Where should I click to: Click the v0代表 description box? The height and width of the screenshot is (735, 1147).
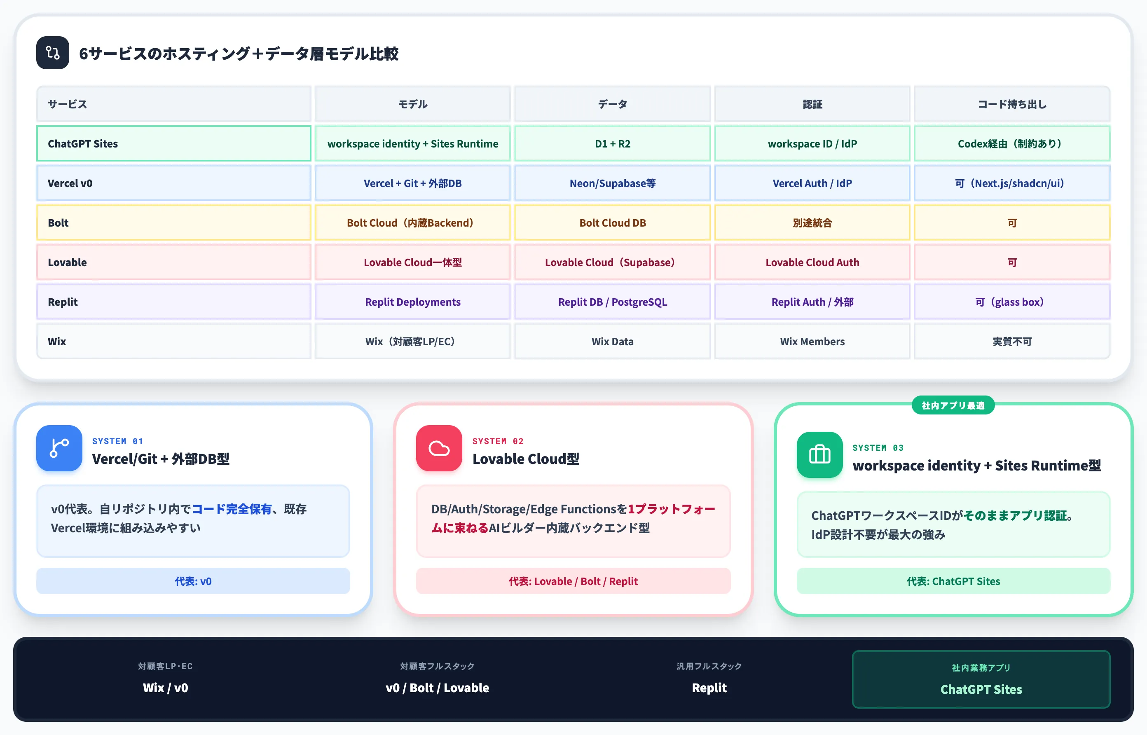(x=193, y=521)
